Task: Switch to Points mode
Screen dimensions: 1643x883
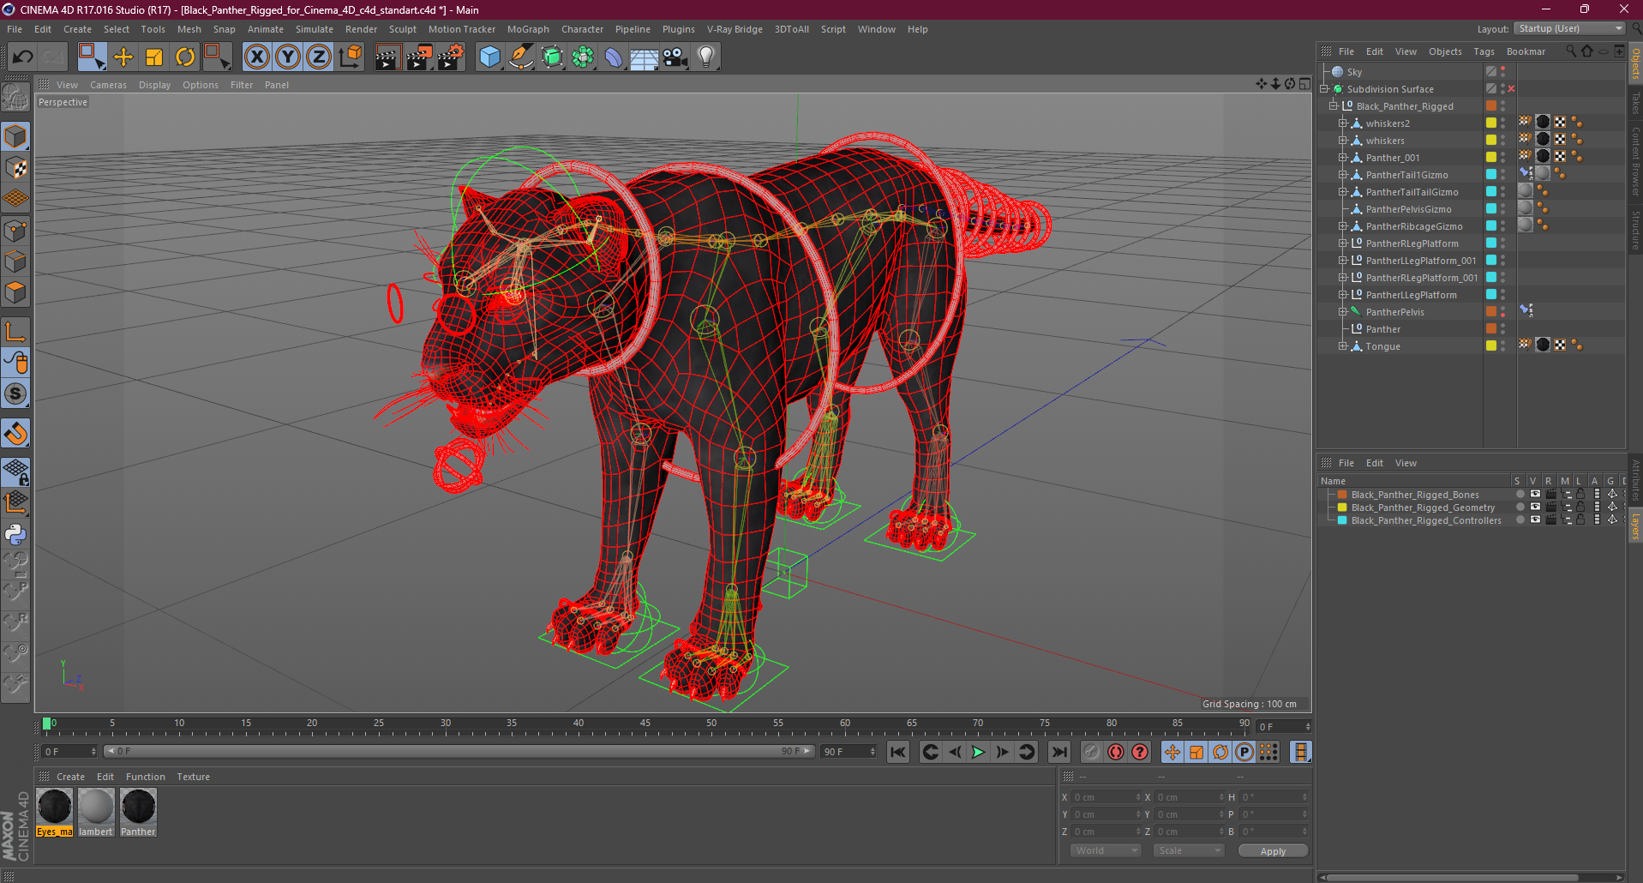Action: (x=16, y=231)
